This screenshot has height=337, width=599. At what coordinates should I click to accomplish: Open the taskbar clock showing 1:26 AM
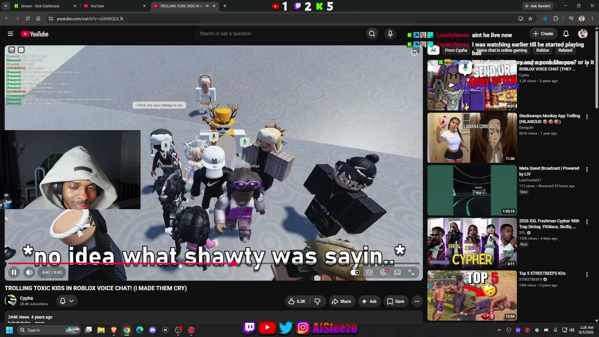(x=586, y=330)
